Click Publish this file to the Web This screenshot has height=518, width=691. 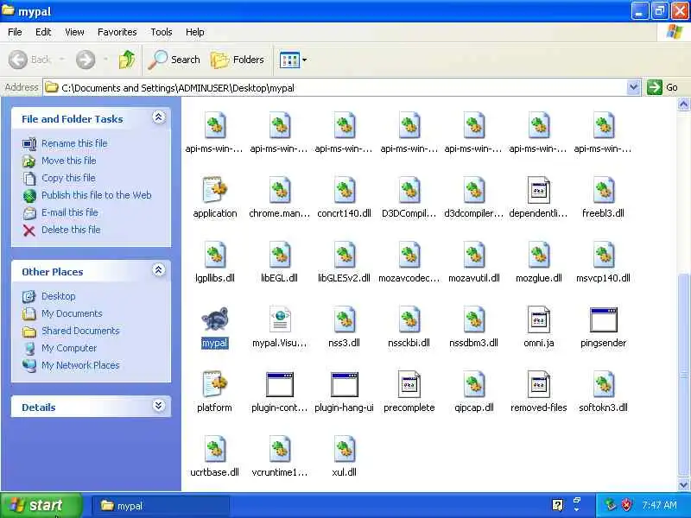97,195
